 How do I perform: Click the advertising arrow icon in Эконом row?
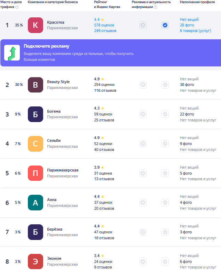[143, 262]
